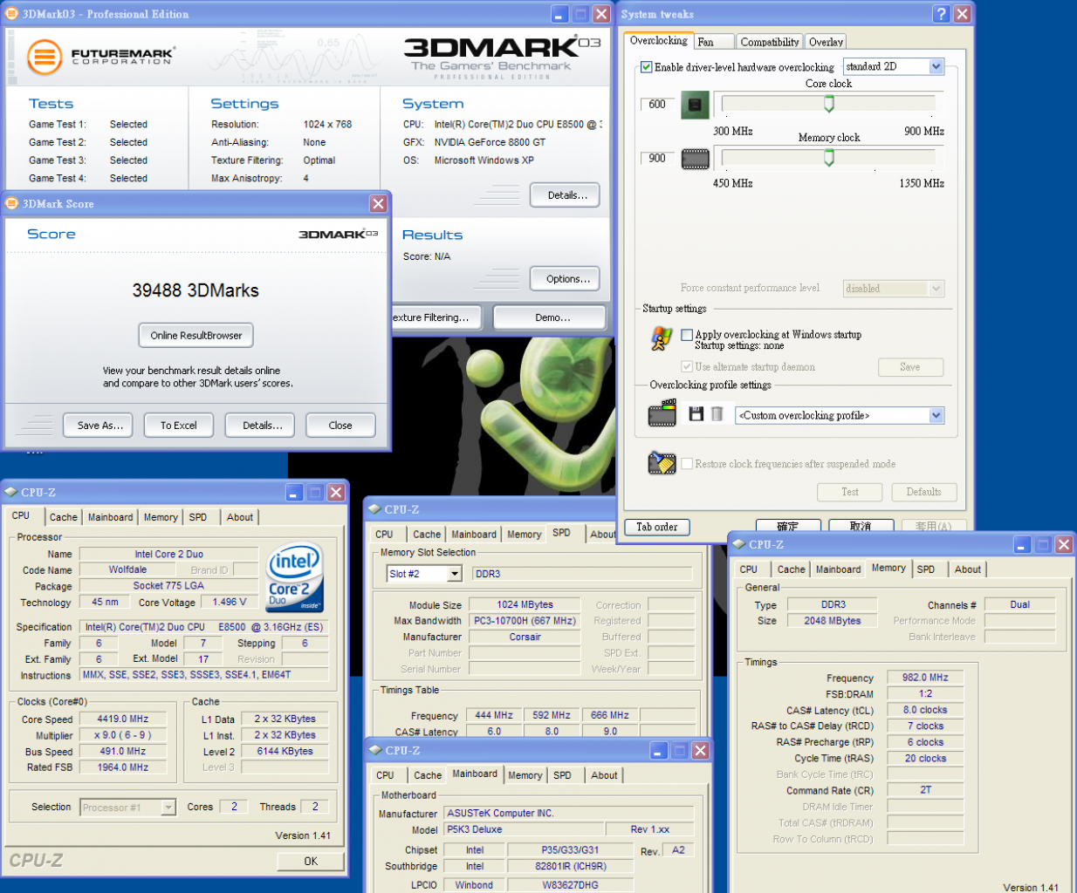Click the Demo button in 3DMark03
This screenshot has height=893, width=1077.
point(550,317)
